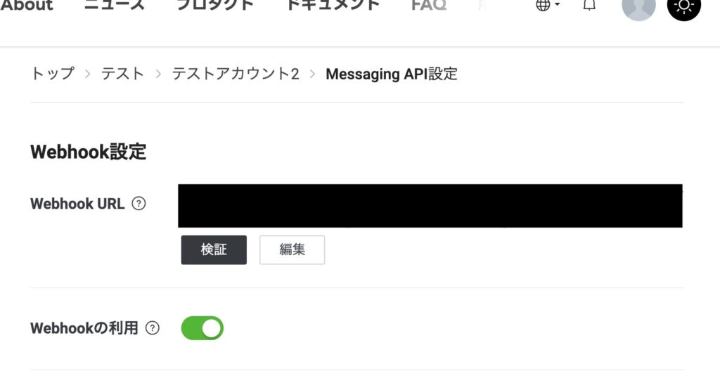
Task: Click the help icon beside Webhookの利用
Action: click(153, 328)
